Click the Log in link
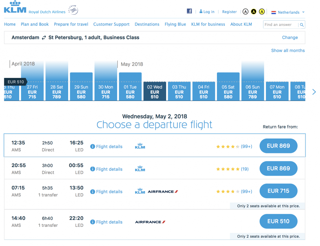The image size is (320, 246). (207, 12)
